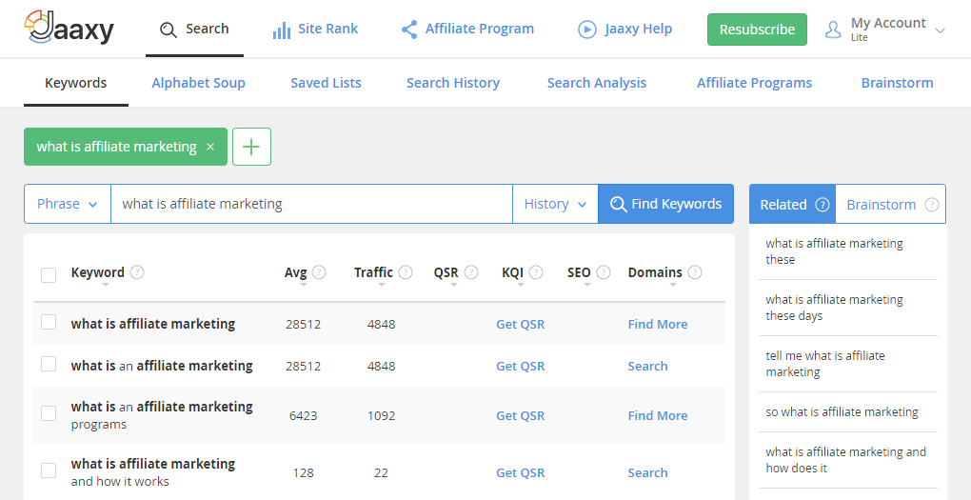Open the History dropdown
Viewport: 971px width, 500px height.
(x=556, y=204)
